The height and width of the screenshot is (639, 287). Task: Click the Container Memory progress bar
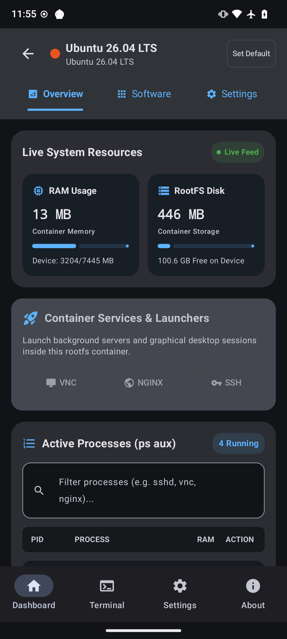pyautogui.click(x=81, y=246)
